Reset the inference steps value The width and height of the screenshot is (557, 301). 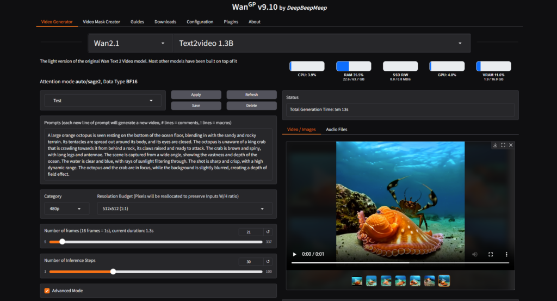tap(268, 262)
